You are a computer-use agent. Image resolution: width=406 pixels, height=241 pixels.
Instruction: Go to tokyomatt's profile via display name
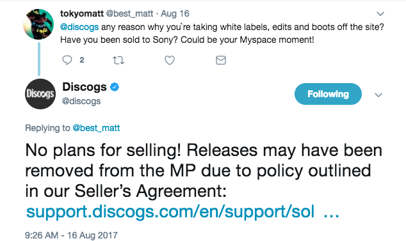[x=82, y=13]
